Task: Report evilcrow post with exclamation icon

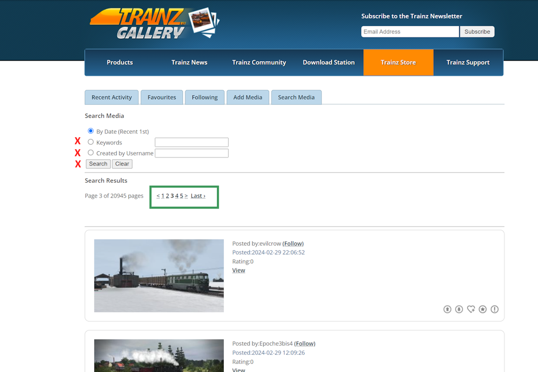Action: click(x=494, y=309)
